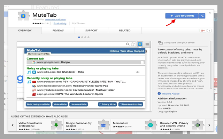Show next related extensions with right arrow
Image resolution: width=223 pixels, height=139 pixels.
click(x=209, y=125)
